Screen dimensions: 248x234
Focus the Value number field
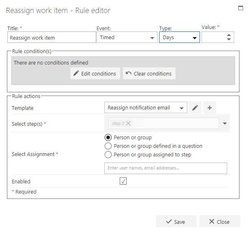point(218,37)
